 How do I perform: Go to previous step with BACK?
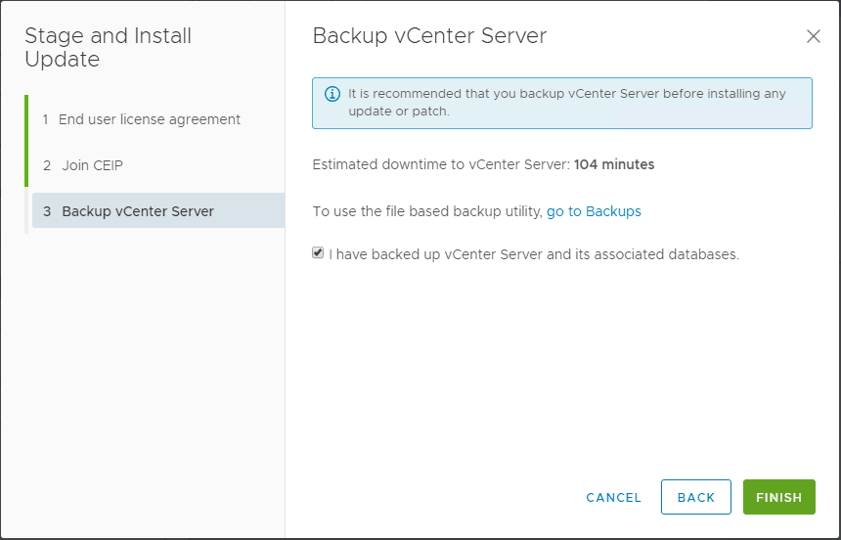point(695,497)
